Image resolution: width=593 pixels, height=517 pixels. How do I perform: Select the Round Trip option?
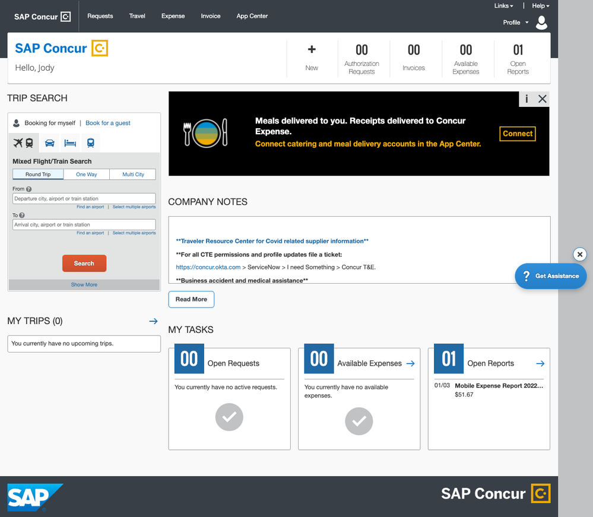click(x=38, y=175)
